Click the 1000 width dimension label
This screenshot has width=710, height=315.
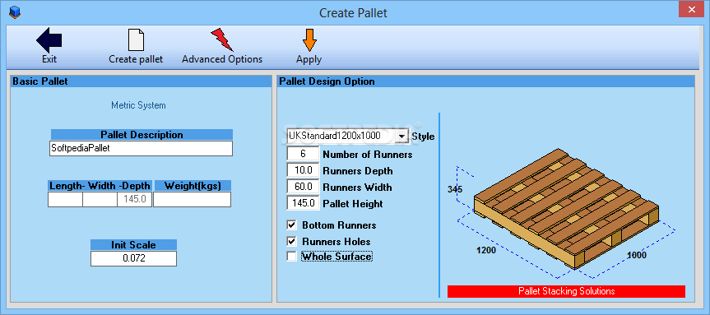click(x=637, y=255)
